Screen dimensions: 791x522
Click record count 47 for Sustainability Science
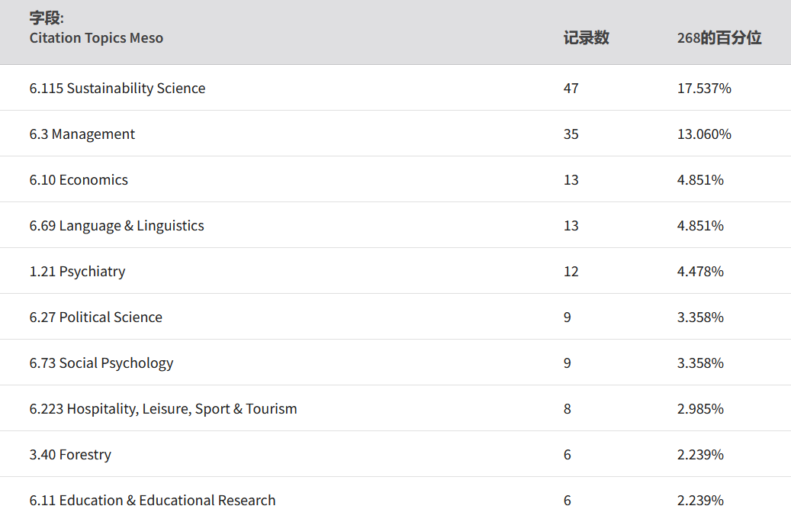pyautogui.click(x=571, y=89)
